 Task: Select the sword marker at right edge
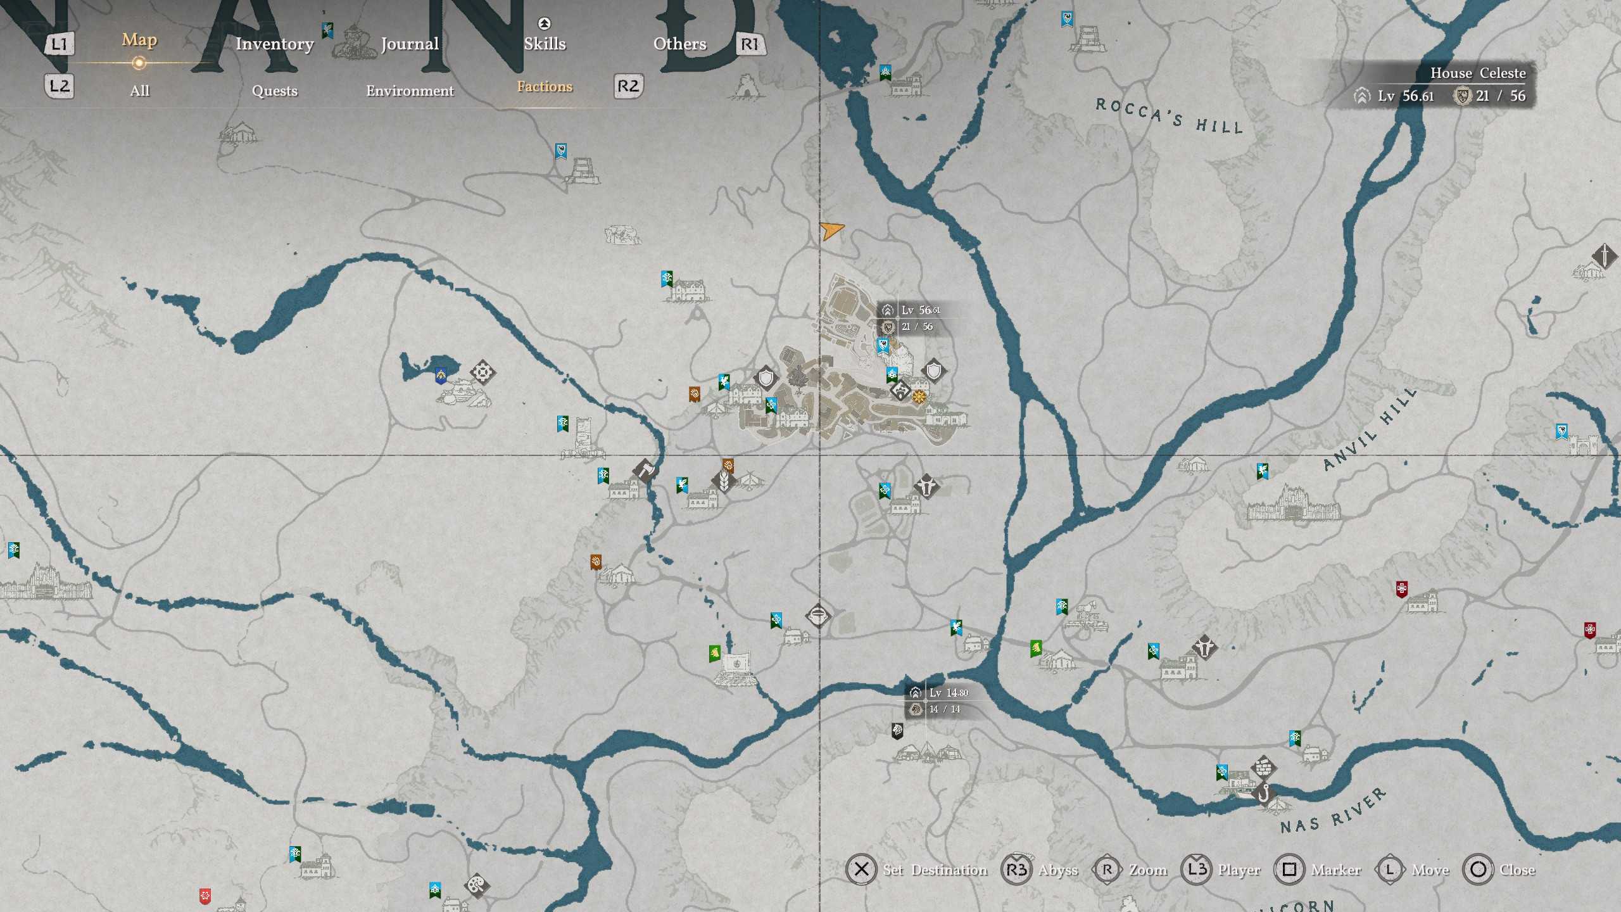pos(1605,256)
